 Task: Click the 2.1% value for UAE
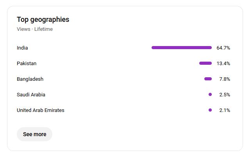225,110
